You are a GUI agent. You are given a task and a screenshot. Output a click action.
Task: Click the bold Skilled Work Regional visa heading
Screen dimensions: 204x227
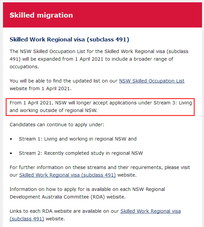(x=69, y=40)
